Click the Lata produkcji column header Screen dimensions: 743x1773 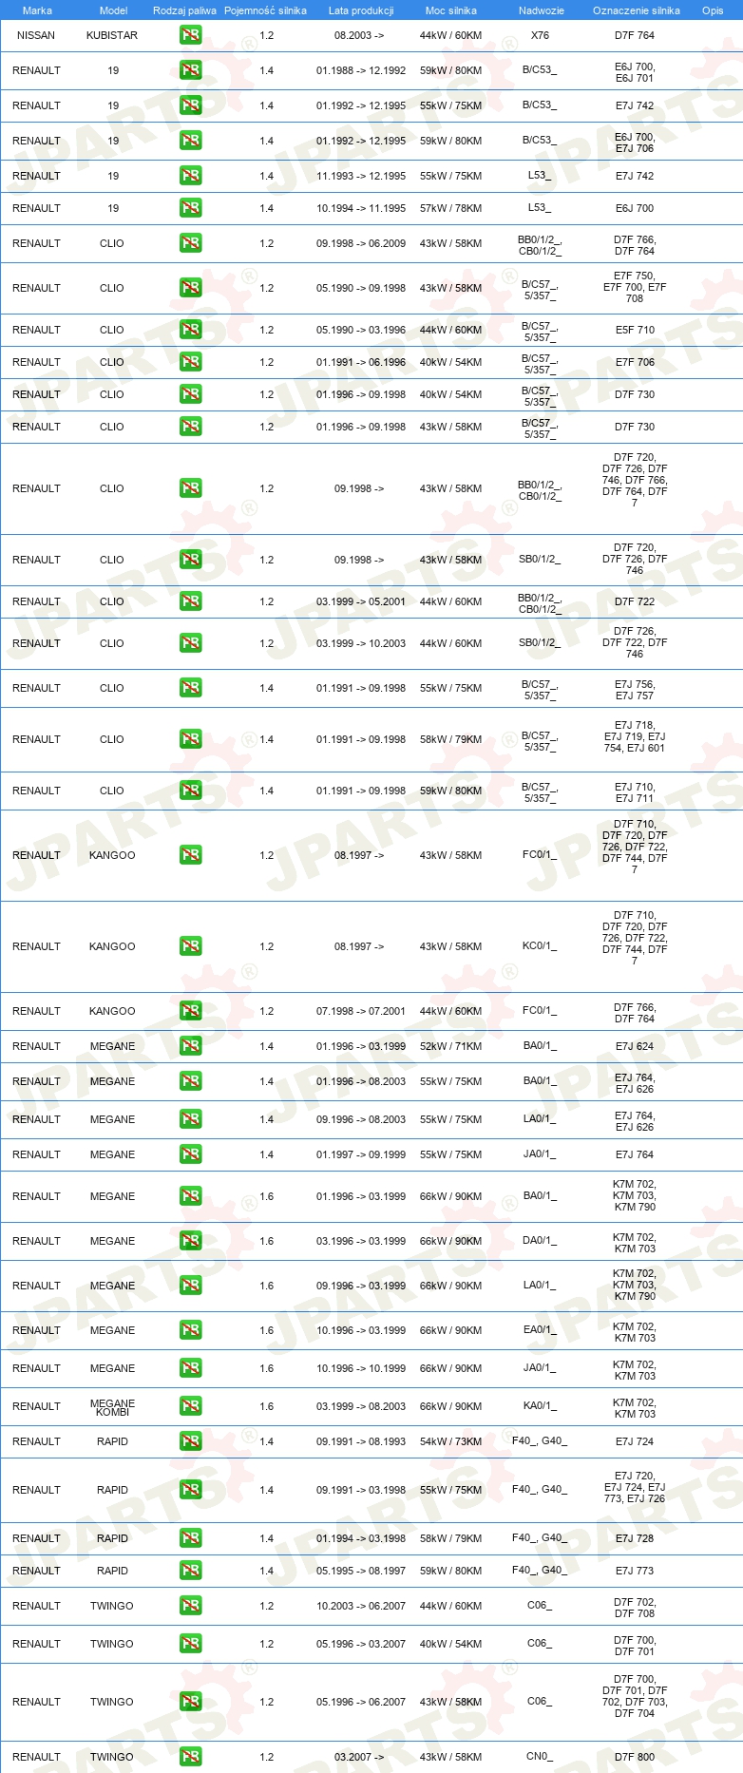[361, 10]
